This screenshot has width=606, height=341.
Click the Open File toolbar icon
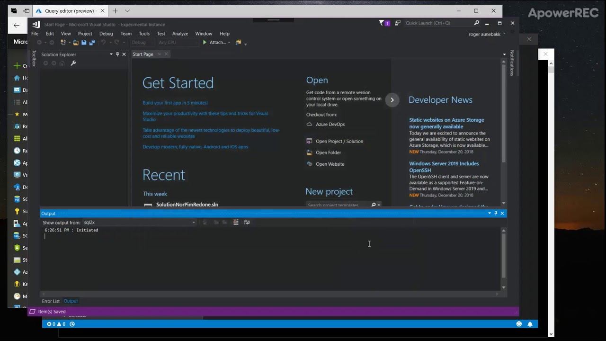point(76,42)
